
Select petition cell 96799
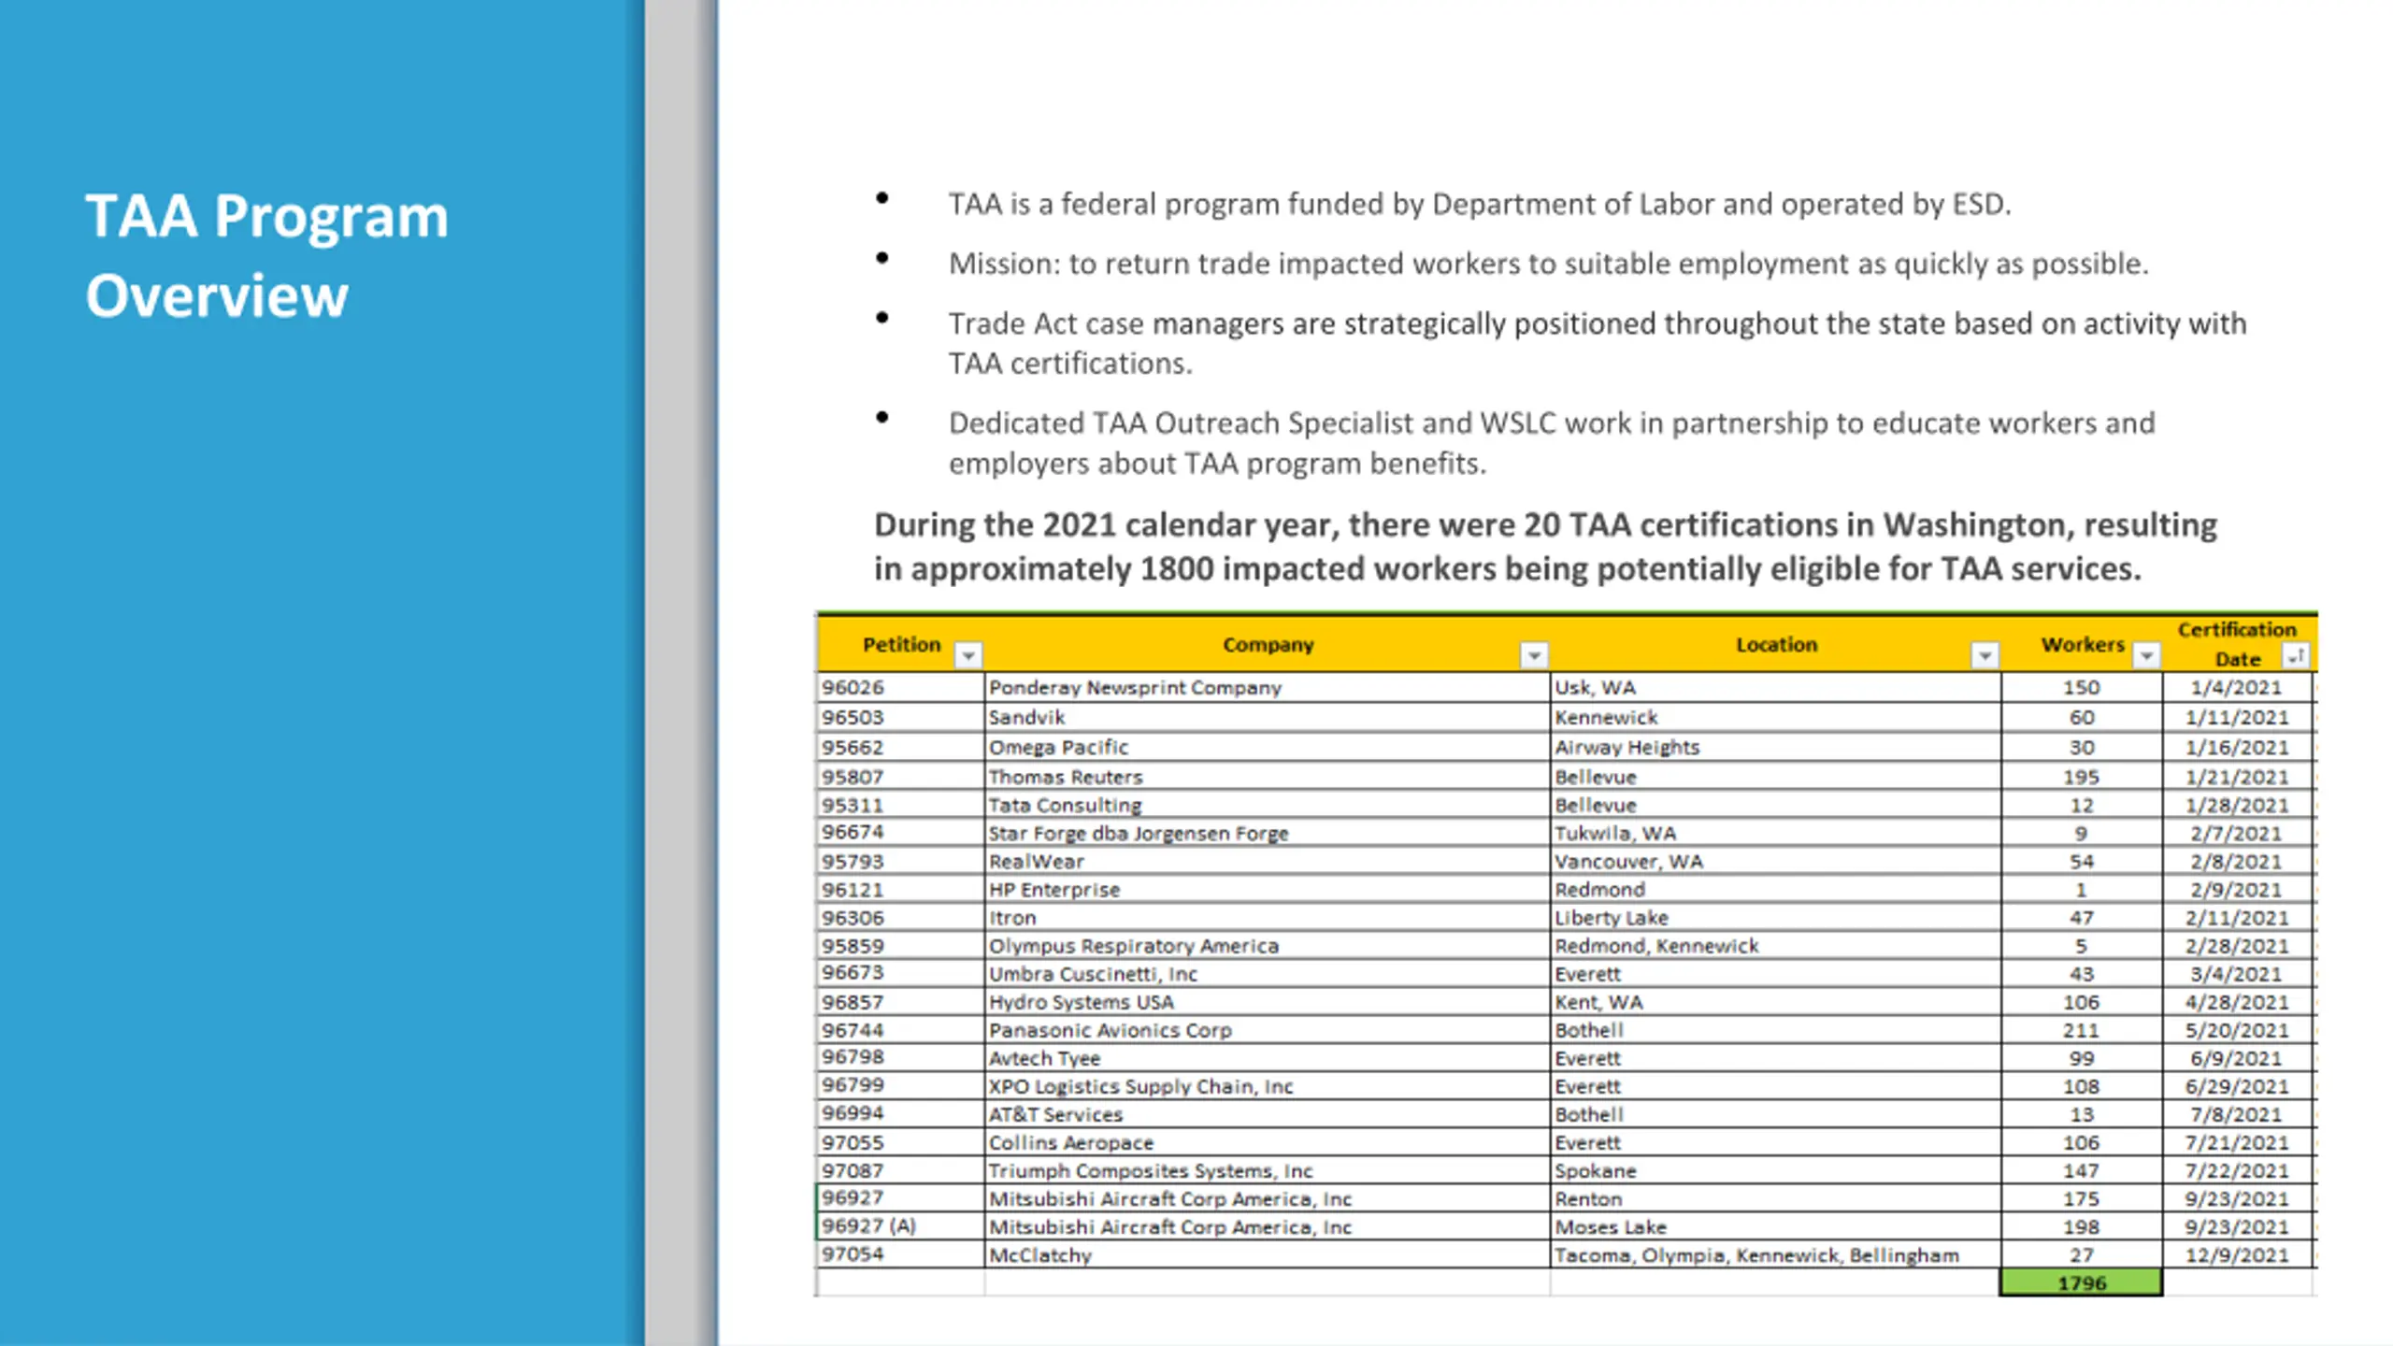[900, 1085]
